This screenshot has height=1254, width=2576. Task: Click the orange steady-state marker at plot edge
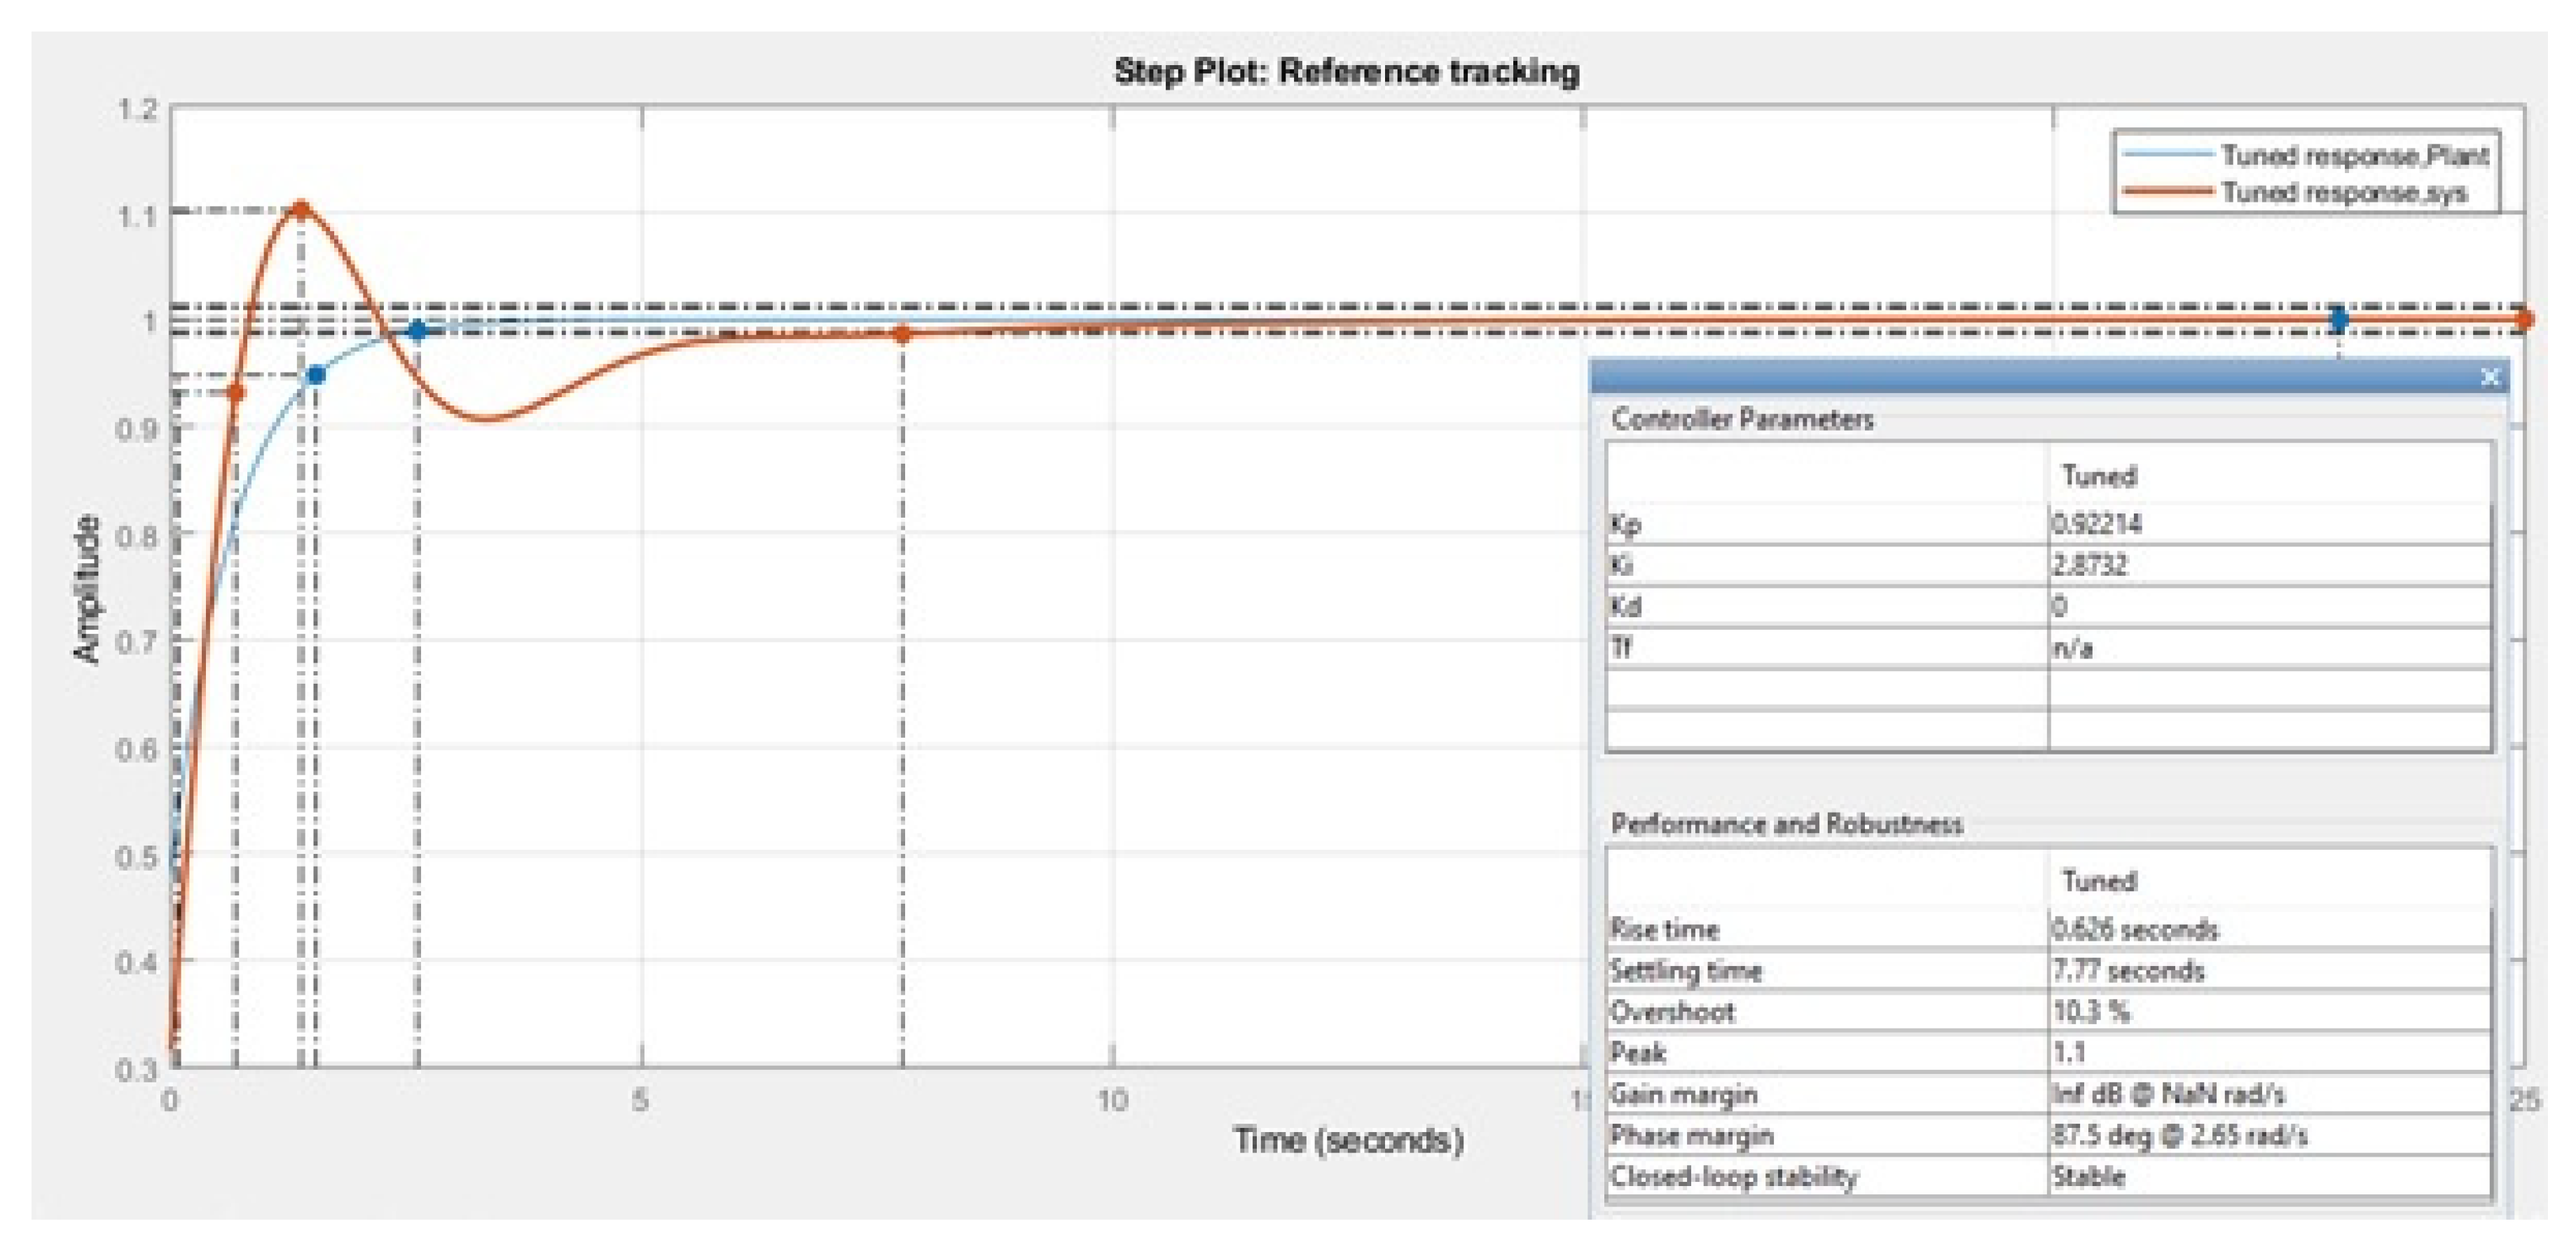2524,320
